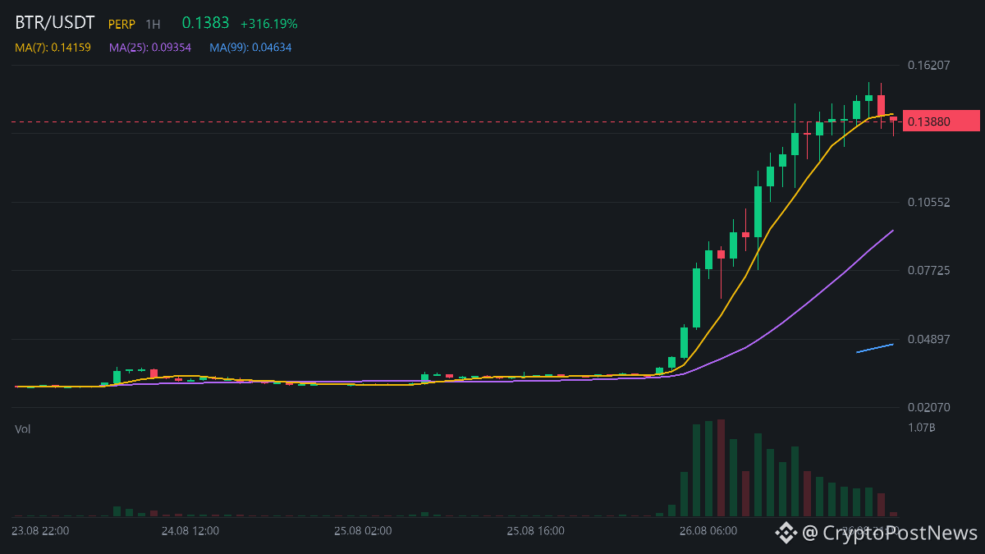Viewport: 985px width, 554px height.
Task: Click the red 0.13880 price tag
Action: (941, 121)
